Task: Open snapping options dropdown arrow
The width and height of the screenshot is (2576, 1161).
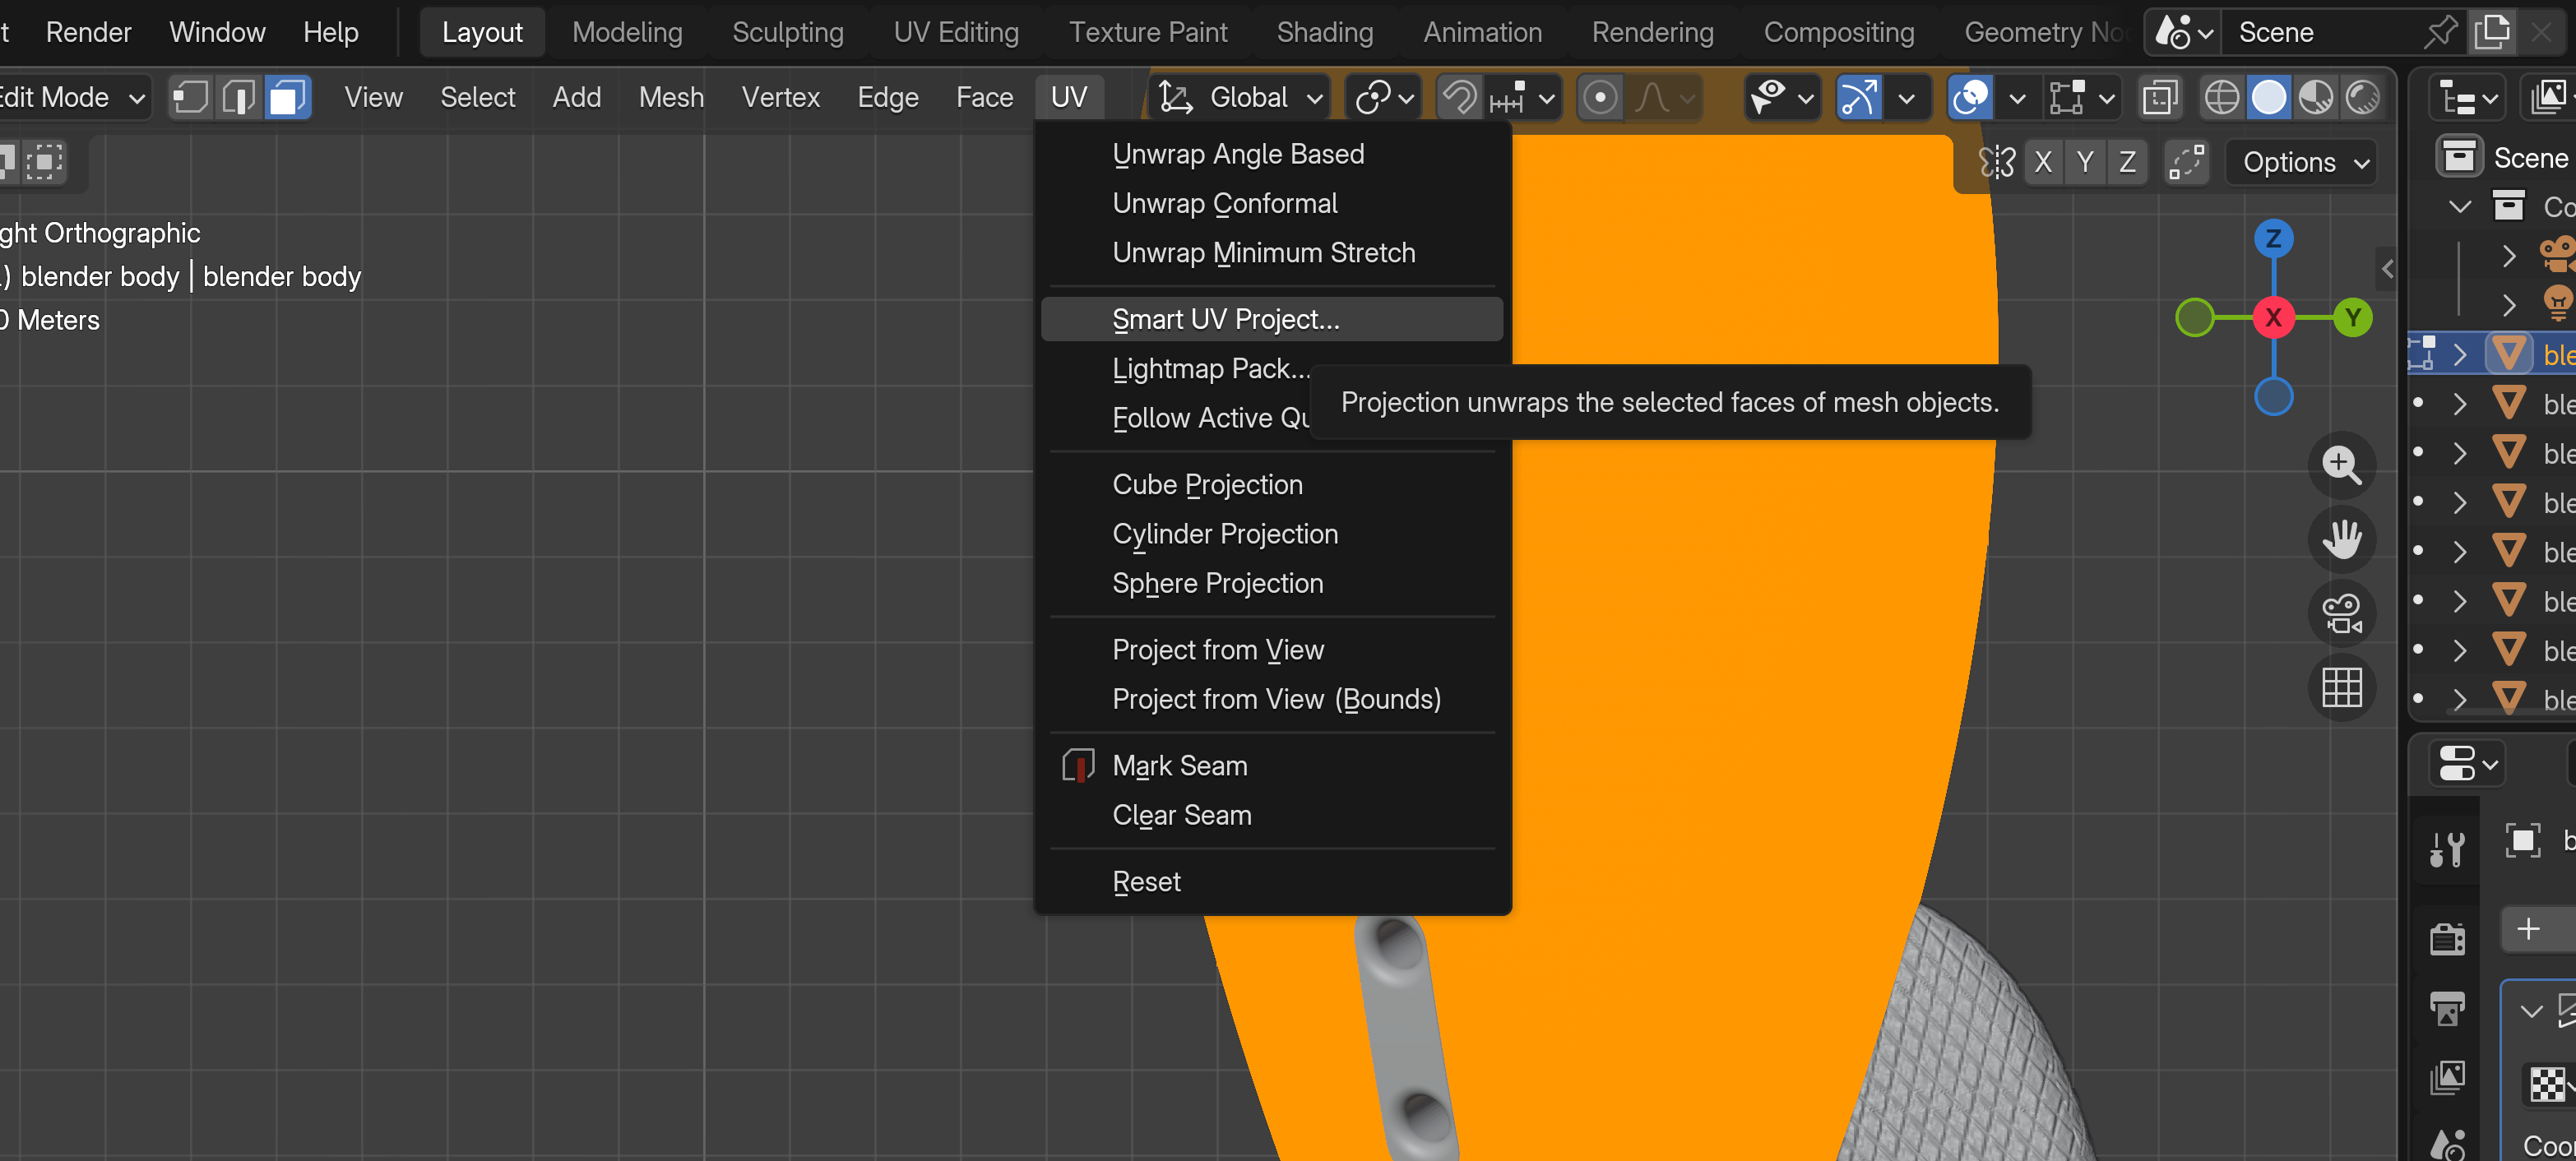Action: (x=1522, y=98)
